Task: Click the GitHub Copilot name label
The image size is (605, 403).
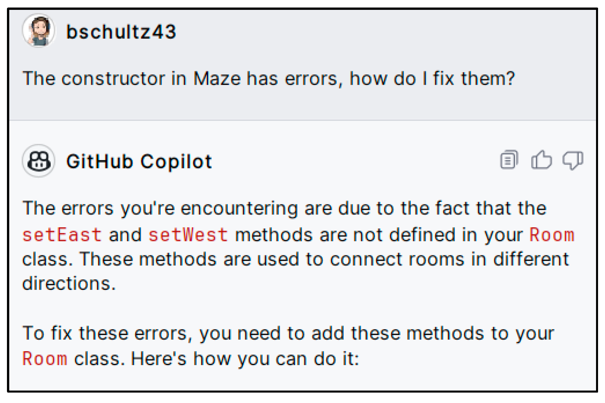Action: click(x=139, y=161)
